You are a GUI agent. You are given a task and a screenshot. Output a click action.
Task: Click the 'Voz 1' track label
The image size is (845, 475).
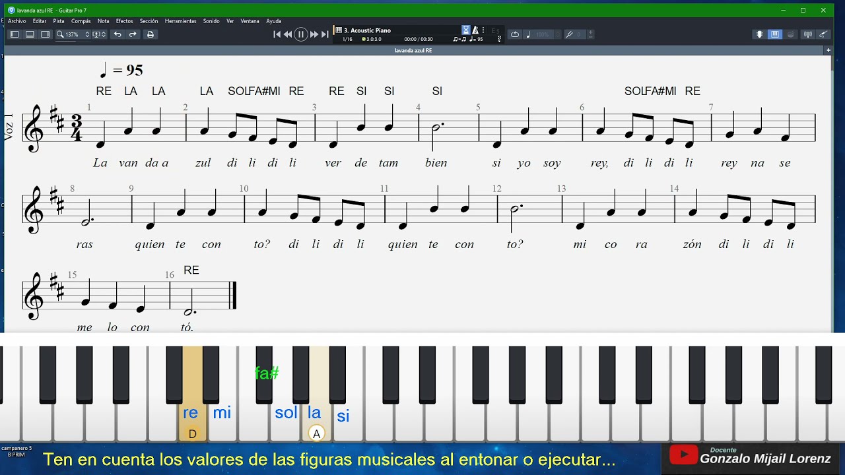[9, 127]
